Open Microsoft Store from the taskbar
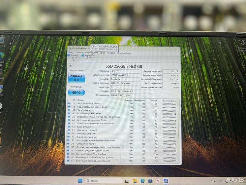The image size is (246, 185). pyautogui.click(x=150, y=181)
